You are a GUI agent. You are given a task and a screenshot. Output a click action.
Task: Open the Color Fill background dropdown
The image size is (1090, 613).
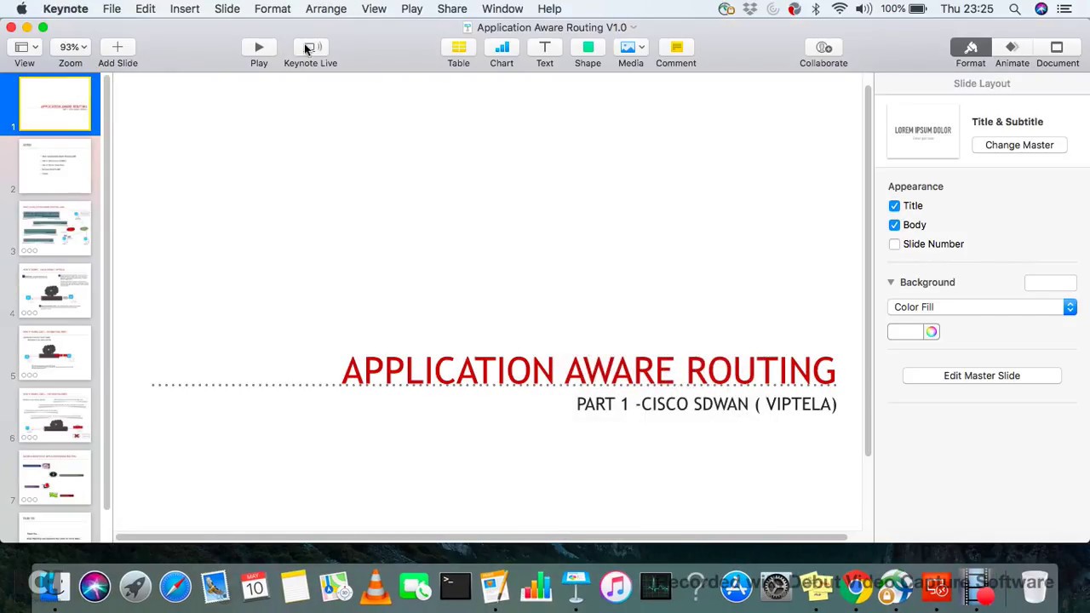point(982,306)
